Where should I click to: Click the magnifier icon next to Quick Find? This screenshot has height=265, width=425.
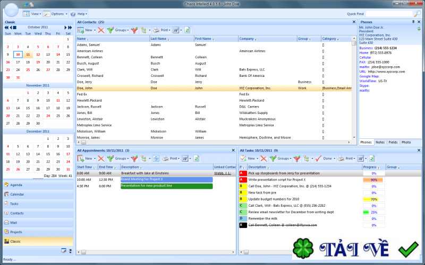pos(418,13)
